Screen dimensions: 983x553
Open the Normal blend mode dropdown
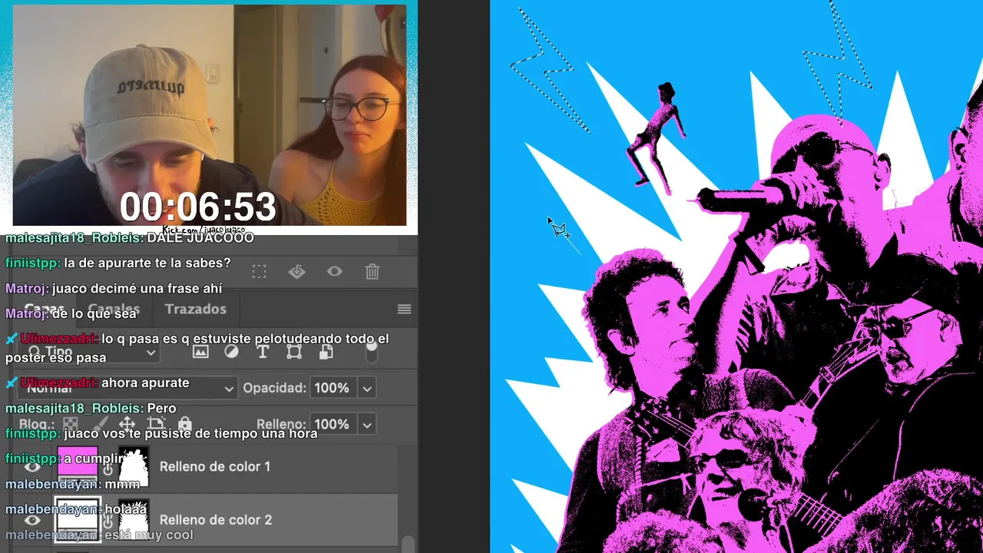[x=127, y=389]
